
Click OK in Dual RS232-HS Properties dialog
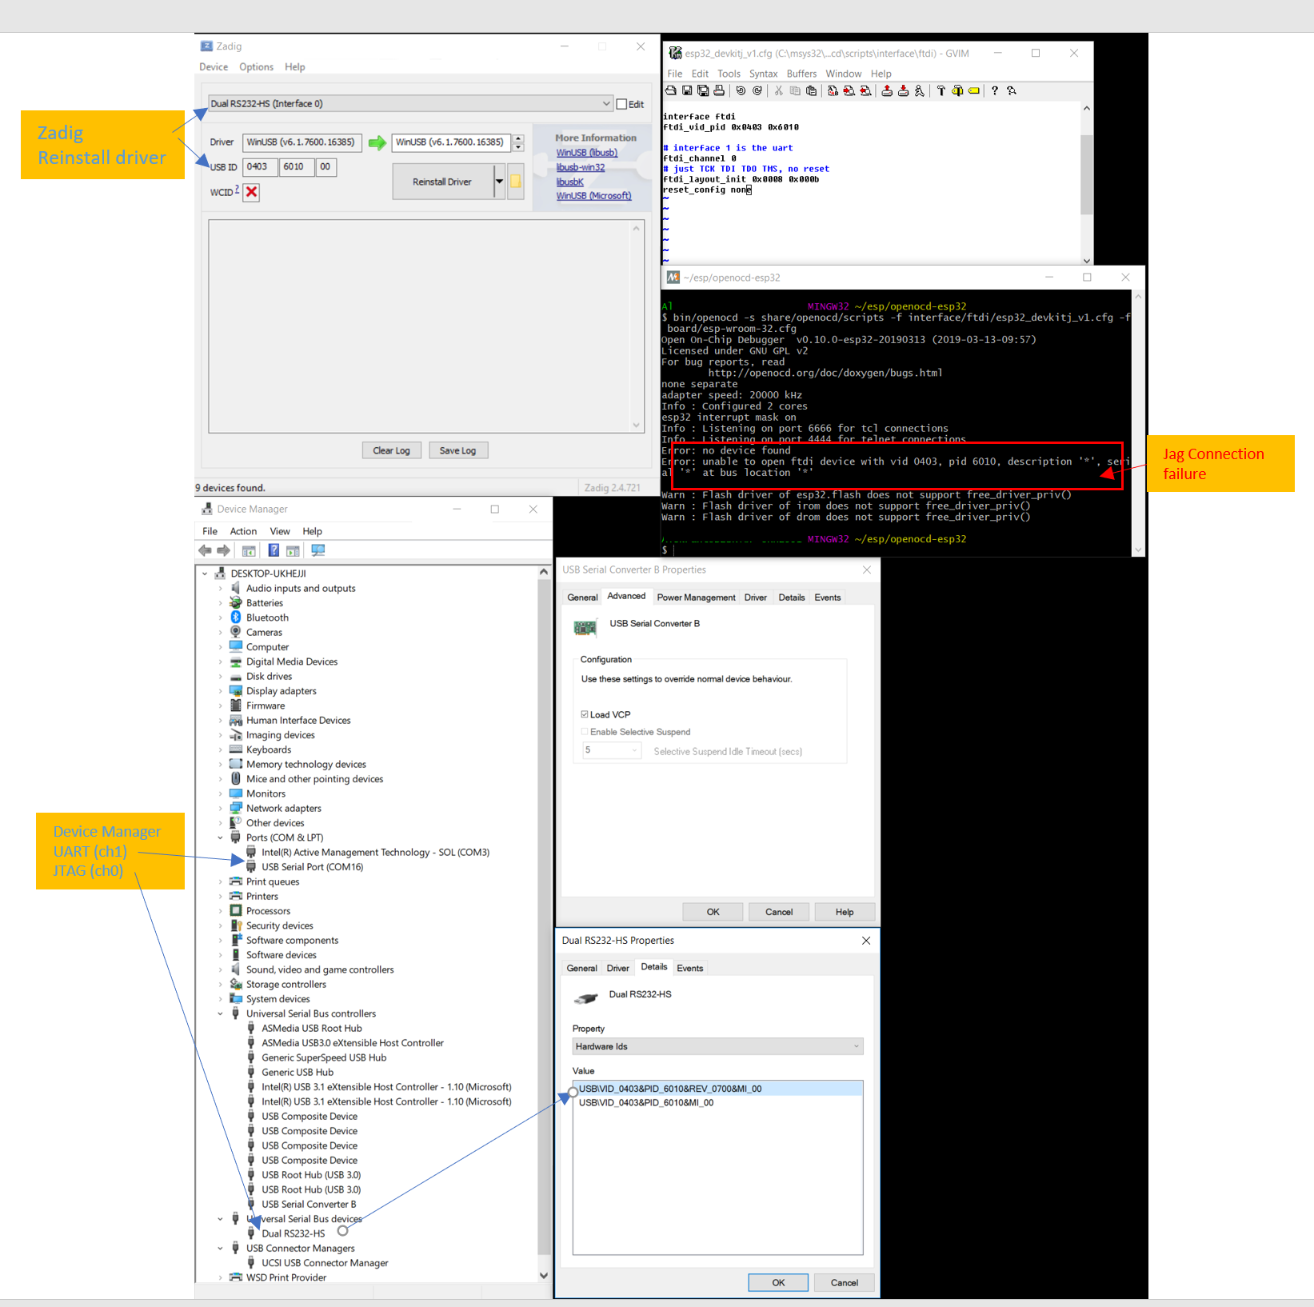click(778, 1282)
